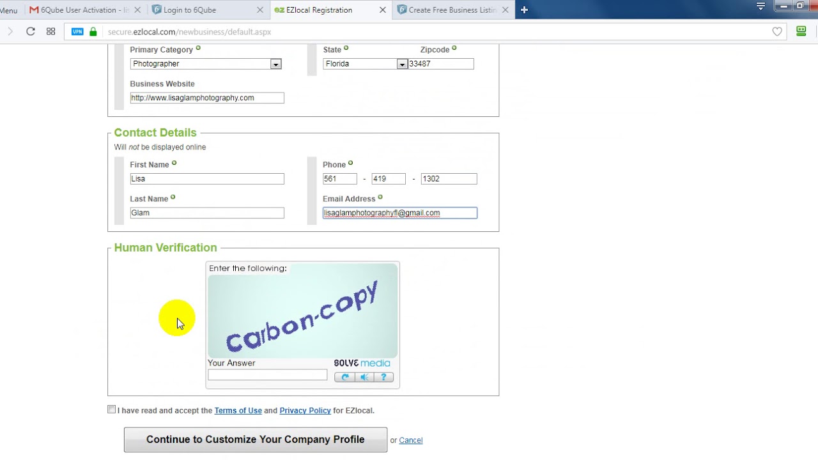This screenshot has height=460, width=818.
Task: Play the audio captcha
Action: pos(364,377)
